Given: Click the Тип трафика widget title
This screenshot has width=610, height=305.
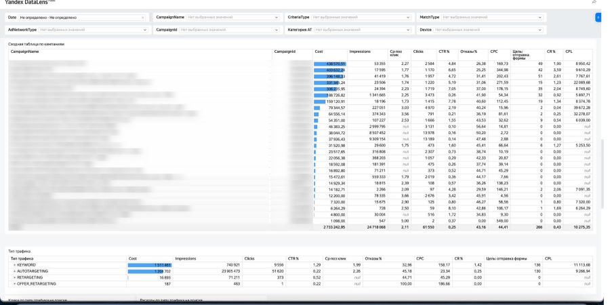Looking at the screenshot, I should pyautogui.click(x=20, y=251).
